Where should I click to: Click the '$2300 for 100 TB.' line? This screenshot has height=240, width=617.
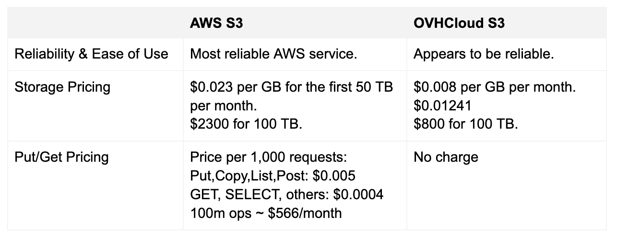[x=246, y=124]
